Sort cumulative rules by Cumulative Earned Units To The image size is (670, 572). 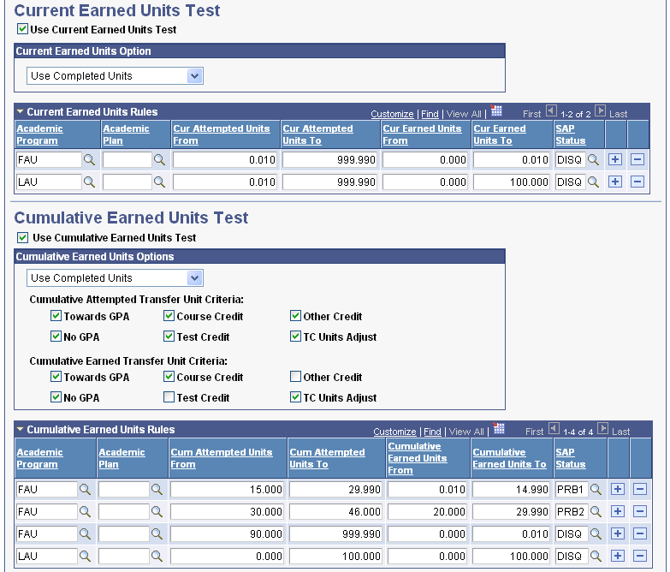tap(509, 458)
